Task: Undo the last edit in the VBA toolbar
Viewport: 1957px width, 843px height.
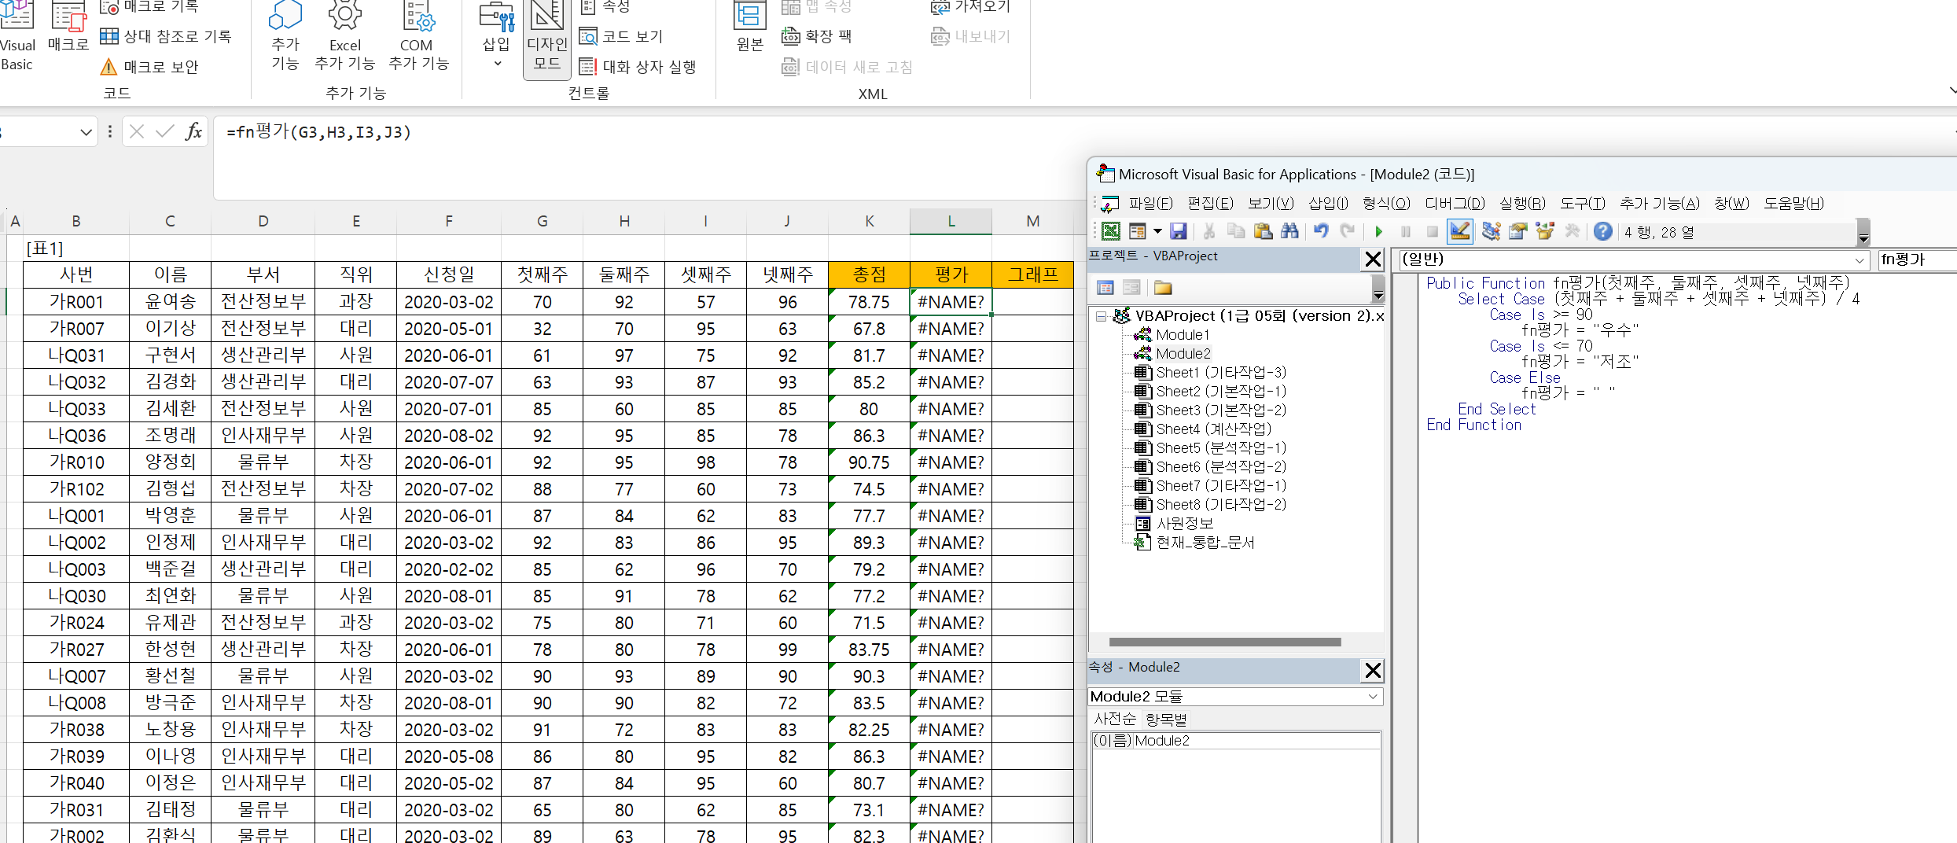Action: [x=1321, y=231]
